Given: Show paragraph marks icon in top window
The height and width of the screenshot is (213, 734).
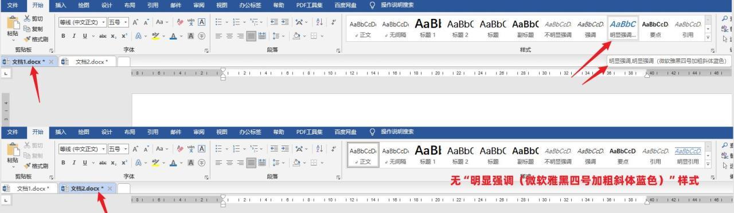Looking at the screenshot, I should coord(334,22).
